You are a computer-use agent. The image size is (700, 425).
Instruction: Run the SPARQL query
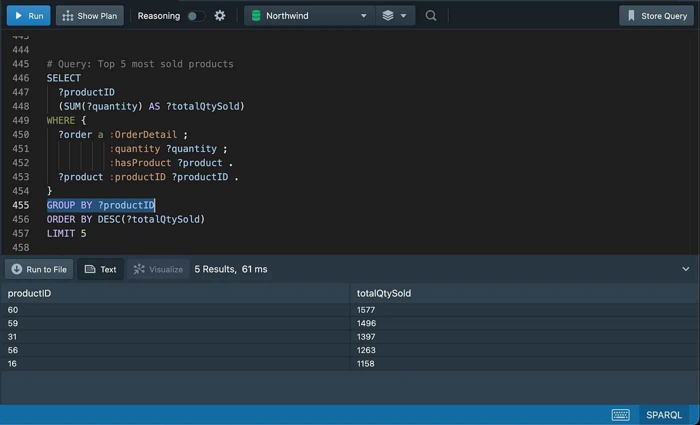tap(28, 16)
